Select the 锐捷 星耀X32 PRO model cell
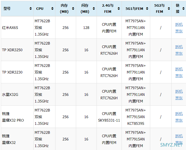186x150 pixels. (x=17, y=117)
